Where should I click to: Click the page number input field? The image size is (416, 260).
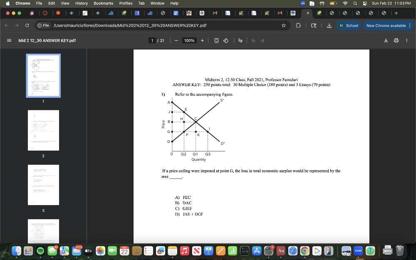tap(153, 40)
